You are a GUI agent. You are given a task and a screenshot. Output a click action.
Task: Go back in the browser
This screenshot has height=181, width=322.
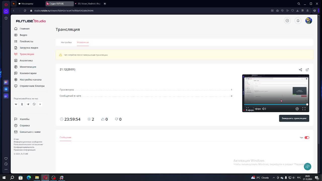click(14, 11)
